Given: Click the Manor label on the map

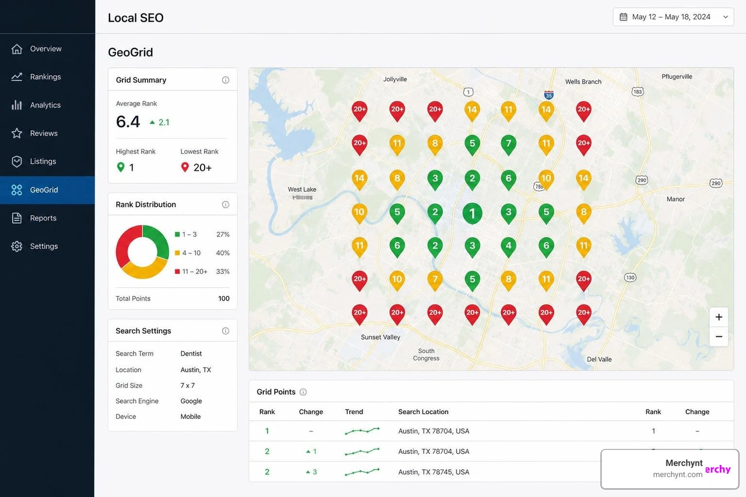Looking at the screenshot, I should coord(675,199).
